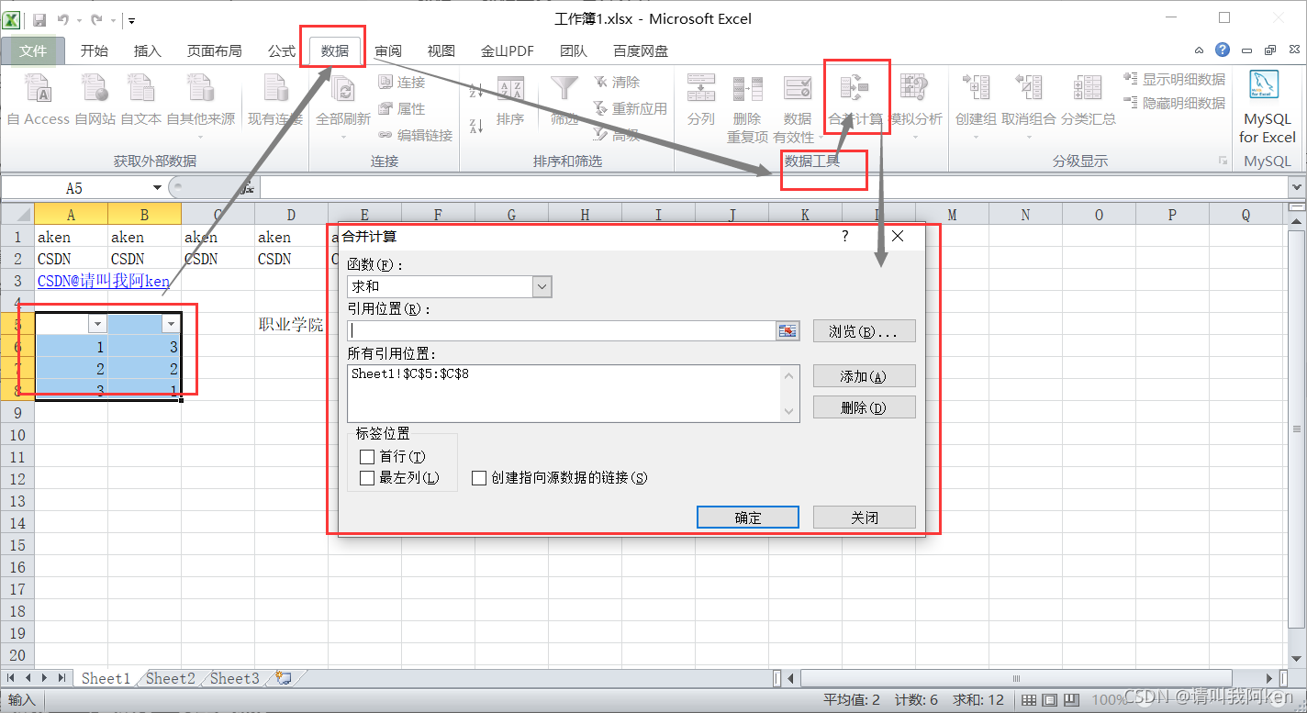Open the CSDN@请叫我阿ken hyperlink
Viewport: 1307px width, 713px height.
click(104, 281)
